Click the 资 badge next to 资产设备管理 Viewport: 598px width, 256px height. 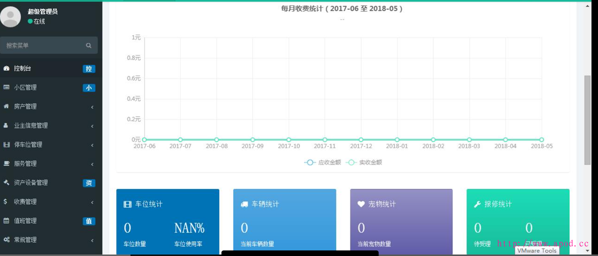click(89, 183)
